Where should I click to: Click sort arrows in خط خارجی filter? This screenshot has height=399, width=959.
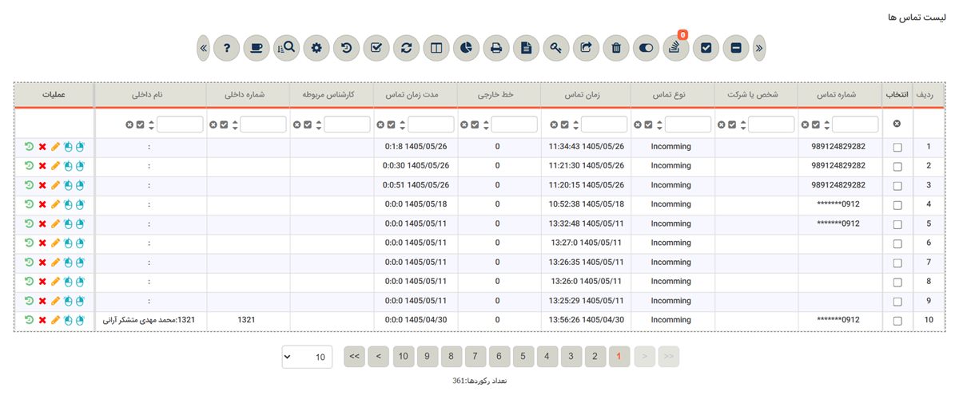pos(485,124)
